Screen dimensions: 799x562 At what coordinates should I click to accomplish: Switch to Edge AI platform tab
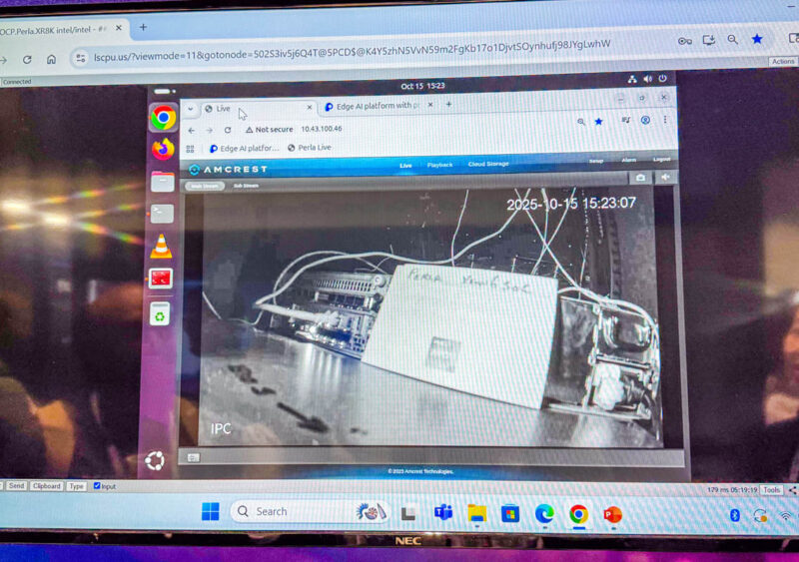378,106
